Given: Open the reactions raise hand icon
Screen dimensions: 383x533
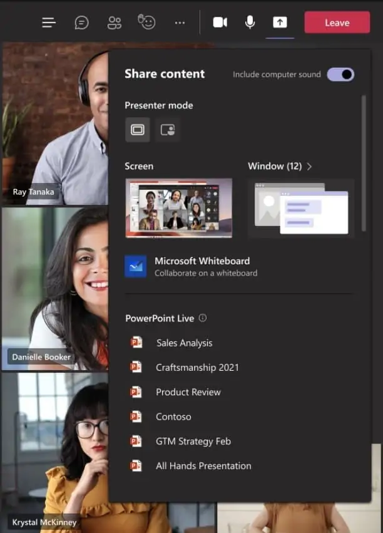Looking at the screenshot, I should [146, 23].
